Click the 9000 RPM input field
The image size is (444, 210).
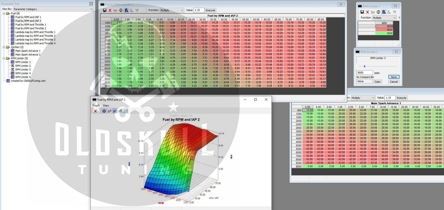click(364, 73)
